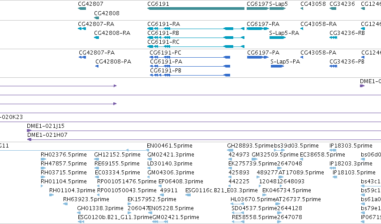The height and width of the screenshot is (224, 381).
Task: Select the RH02376.5prime EST label
Action: tap(64, 155)
